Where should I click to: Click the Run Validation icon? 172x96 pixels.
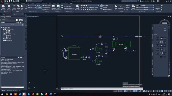pyautogui.click(x=58, y=7)
